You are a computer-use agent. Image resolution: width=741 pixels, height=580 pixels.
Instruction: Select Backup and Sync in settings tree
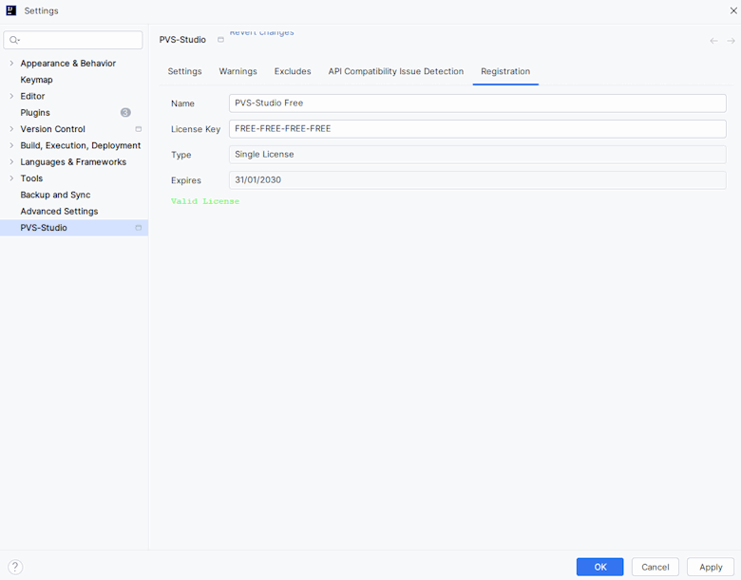click(55, 195)
